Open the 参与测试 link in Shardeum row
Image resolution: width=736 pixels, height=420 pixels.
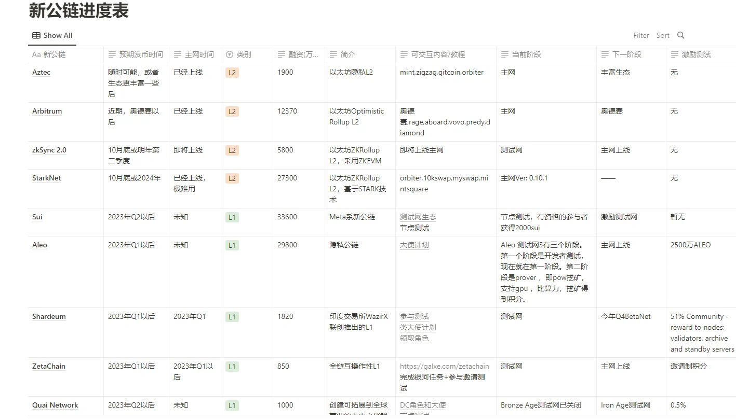(x=414, y=316)
